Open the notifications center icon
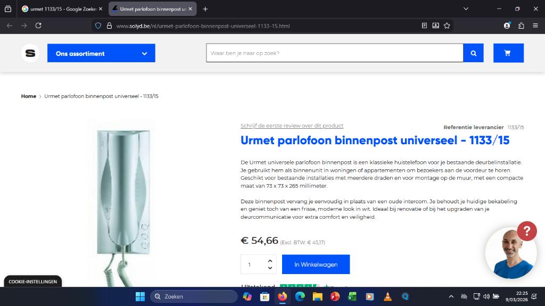This screenshot has height=306, width=545. (x=534, y=296)
